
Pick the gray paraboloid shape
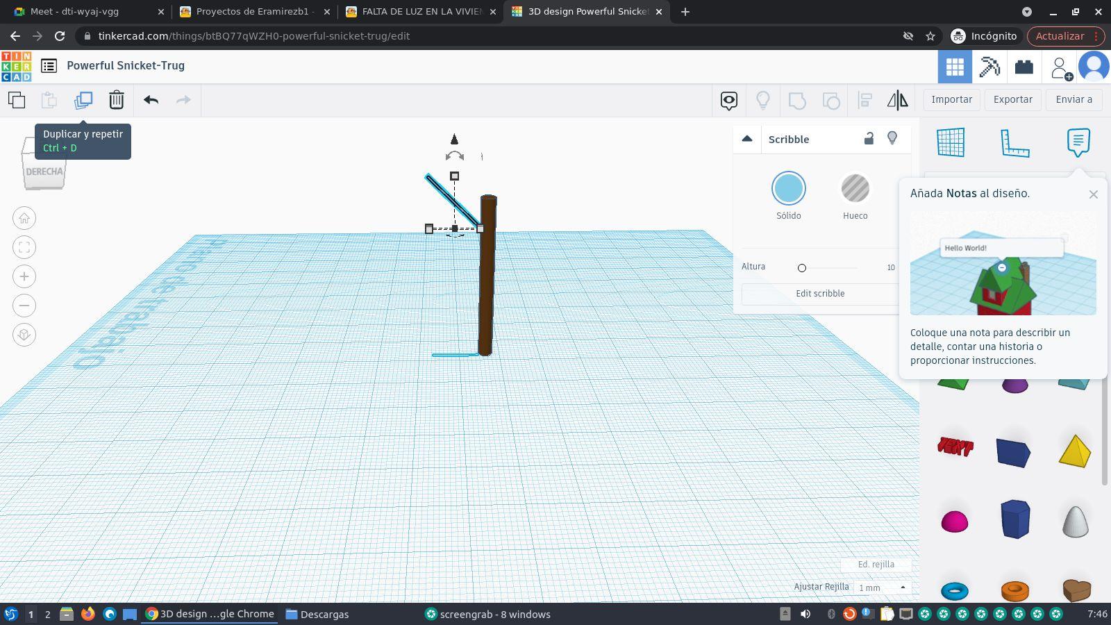click(x=1076, y=521)
